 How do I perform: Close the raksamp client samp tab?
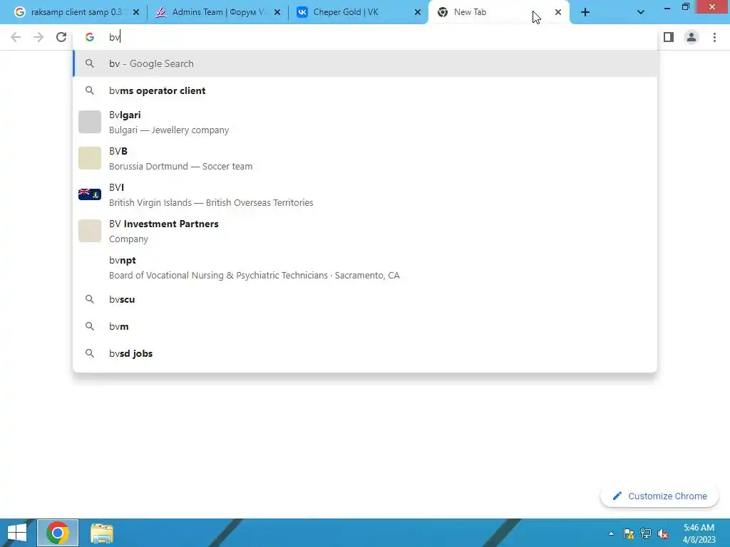click(136, 13)
